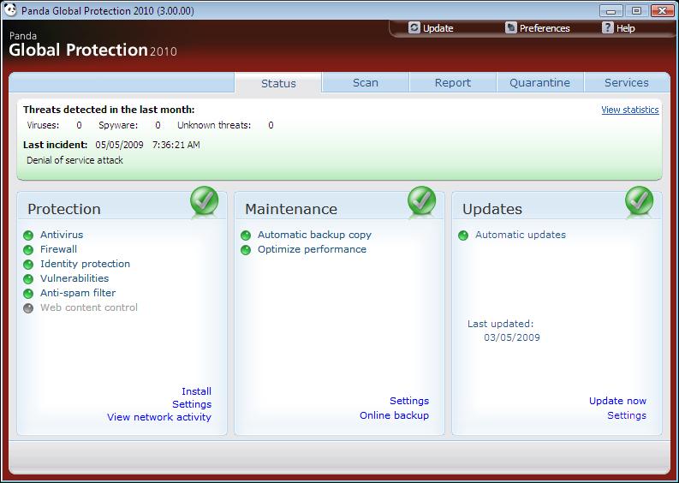The height and width of the screenshot is (483, 679).
Task: Click green status dot beside Antivirus
Action: point(28,236)
